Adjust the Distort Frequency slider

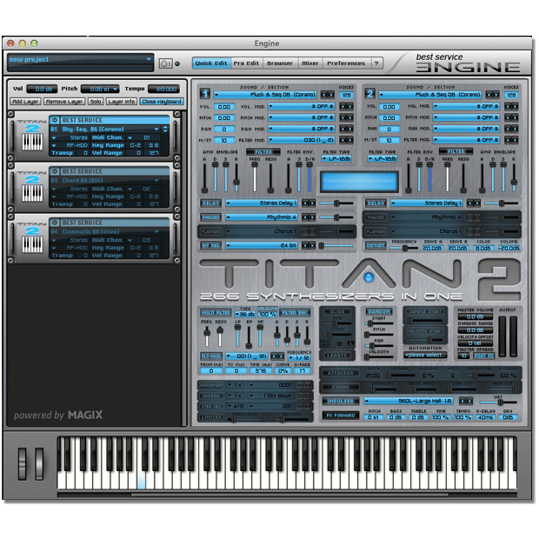(x=404, y=248)
